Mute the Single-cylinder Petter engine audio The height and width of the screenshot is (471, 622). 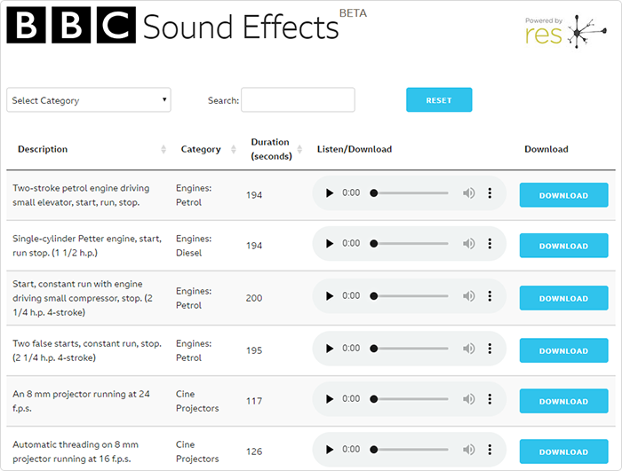pyautogui.click(x=468, y=243)
